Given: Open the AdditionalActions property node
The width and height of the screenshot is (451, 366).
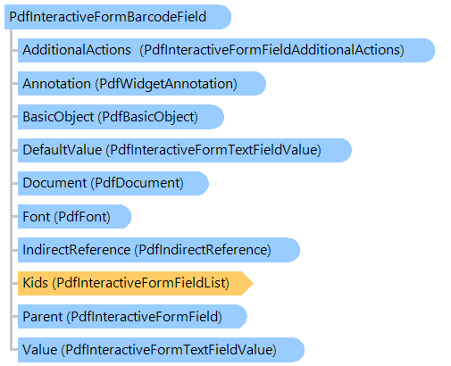Looking at the screenshot, I should 226,50.
